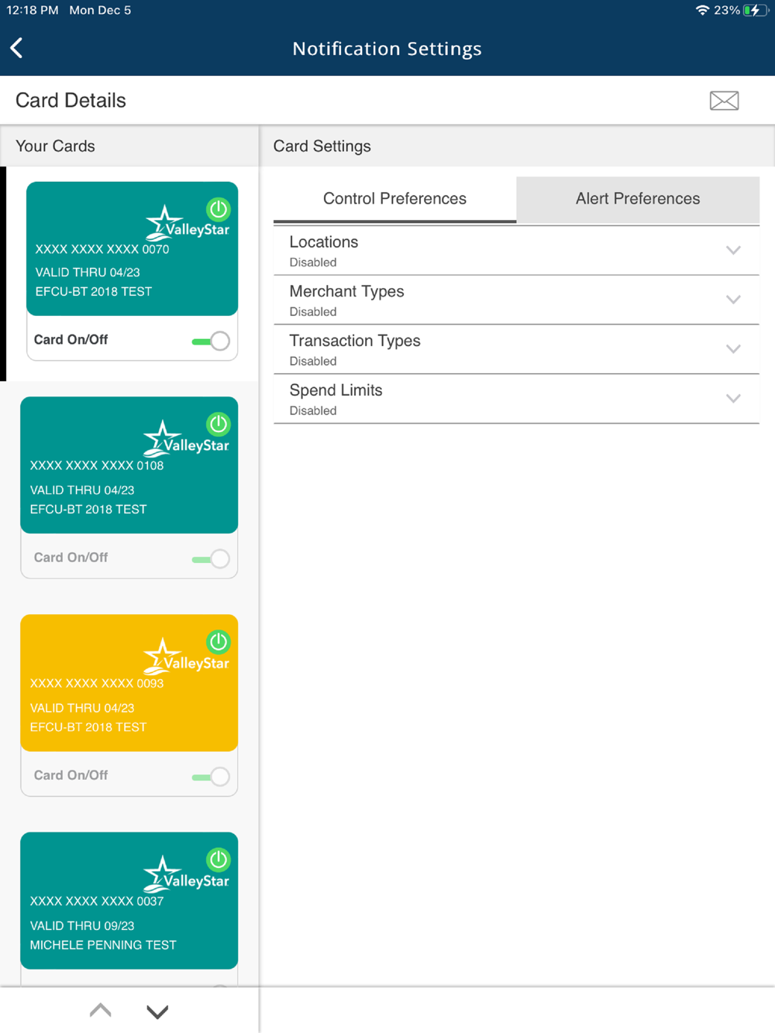Tap ValleyStar logo on card 0070
Screen dimensions: 775x1033
tap(187, 223)
